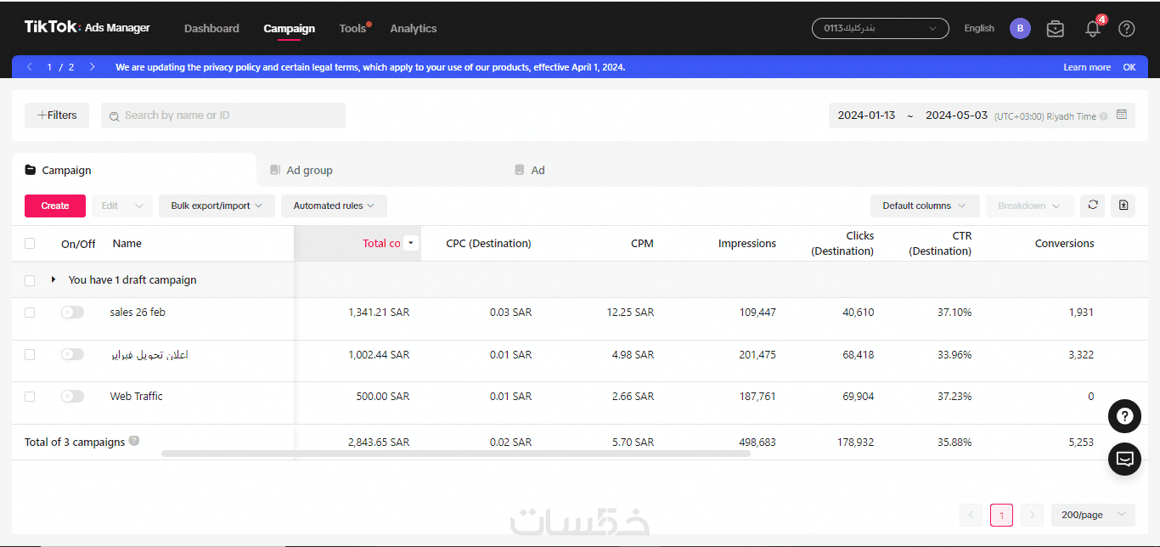Switch to the Ad tab
Screen dimensions: 1160x547
pos(530,170)
